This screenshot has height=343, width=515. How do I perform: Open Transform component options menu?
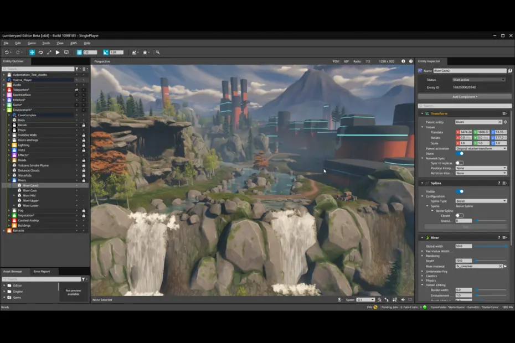(x=504, y=113)
